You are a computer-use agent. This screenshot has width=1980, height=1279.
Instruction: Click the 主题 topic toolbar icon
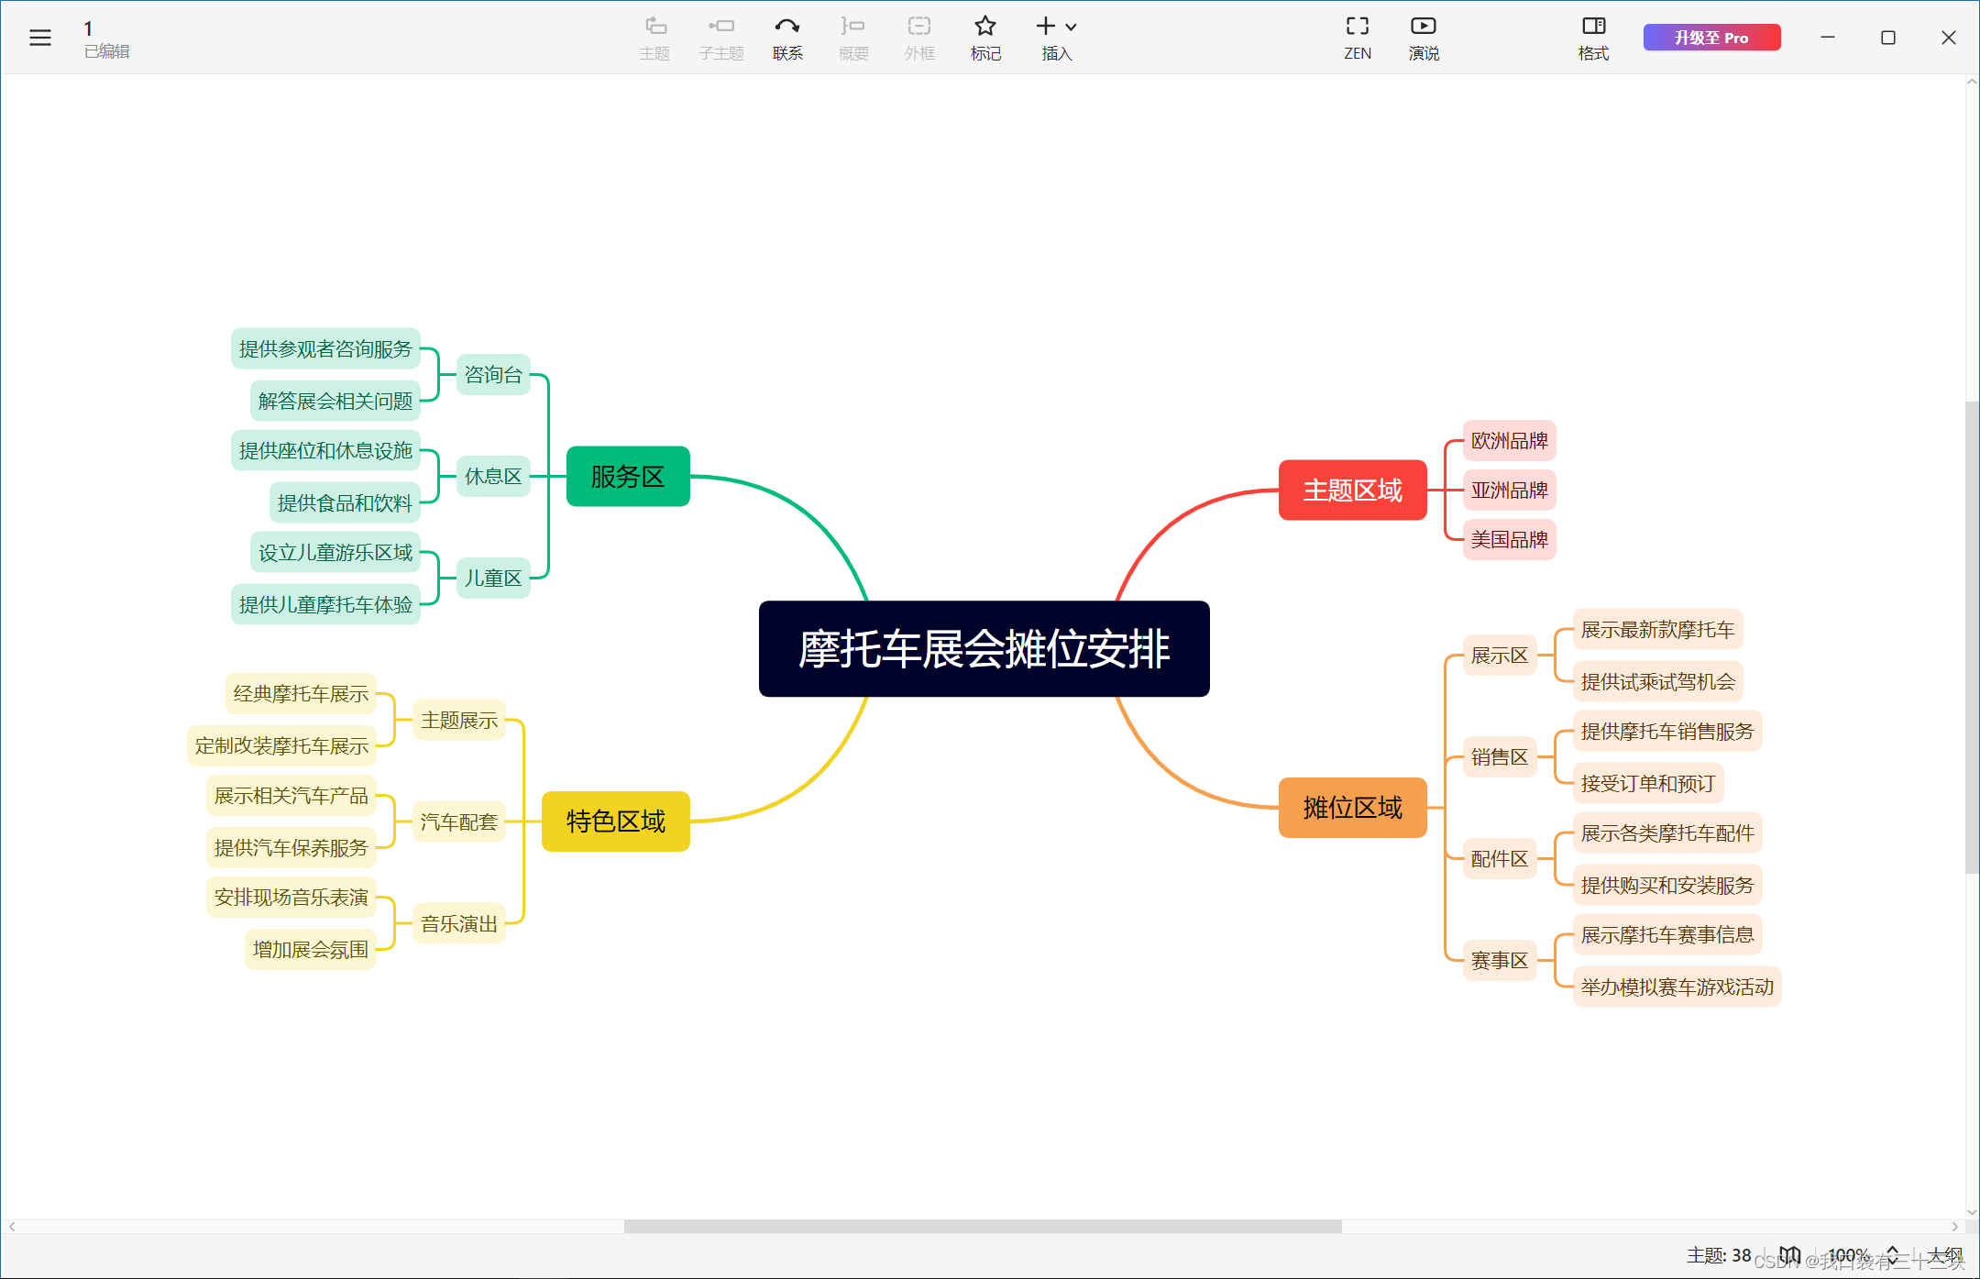(x=654, y=39)
